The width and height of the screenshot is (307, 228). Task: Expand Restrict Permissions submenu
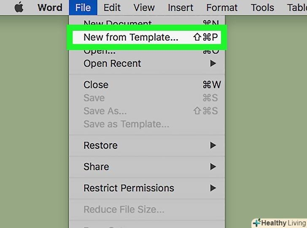(x=129, y=188)
